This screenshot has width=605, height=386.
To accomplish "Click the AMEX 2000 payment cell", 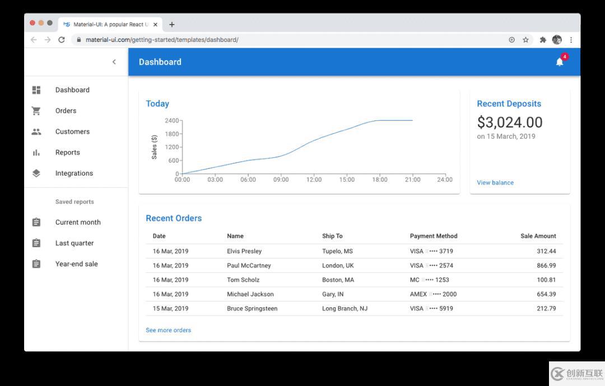I will coord(433,294).
